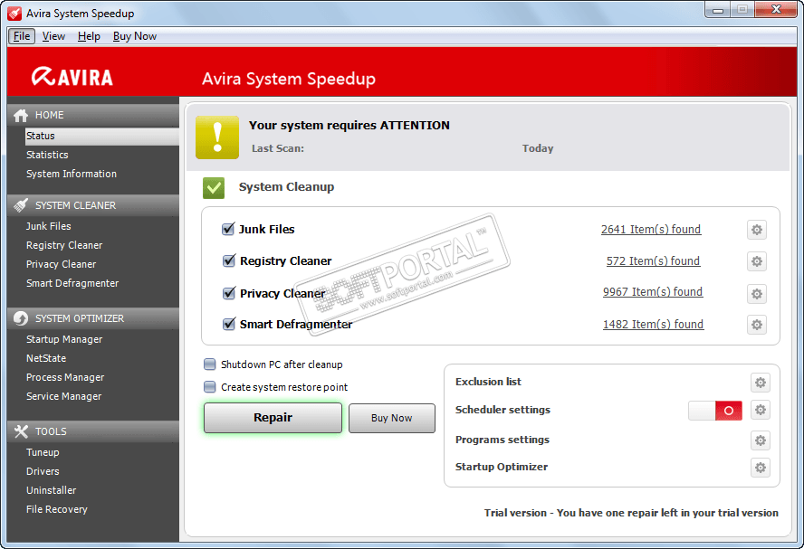Open Scheduler settings gear icon
The width and height of the screenshot is (804, 549).
(761, 410)
